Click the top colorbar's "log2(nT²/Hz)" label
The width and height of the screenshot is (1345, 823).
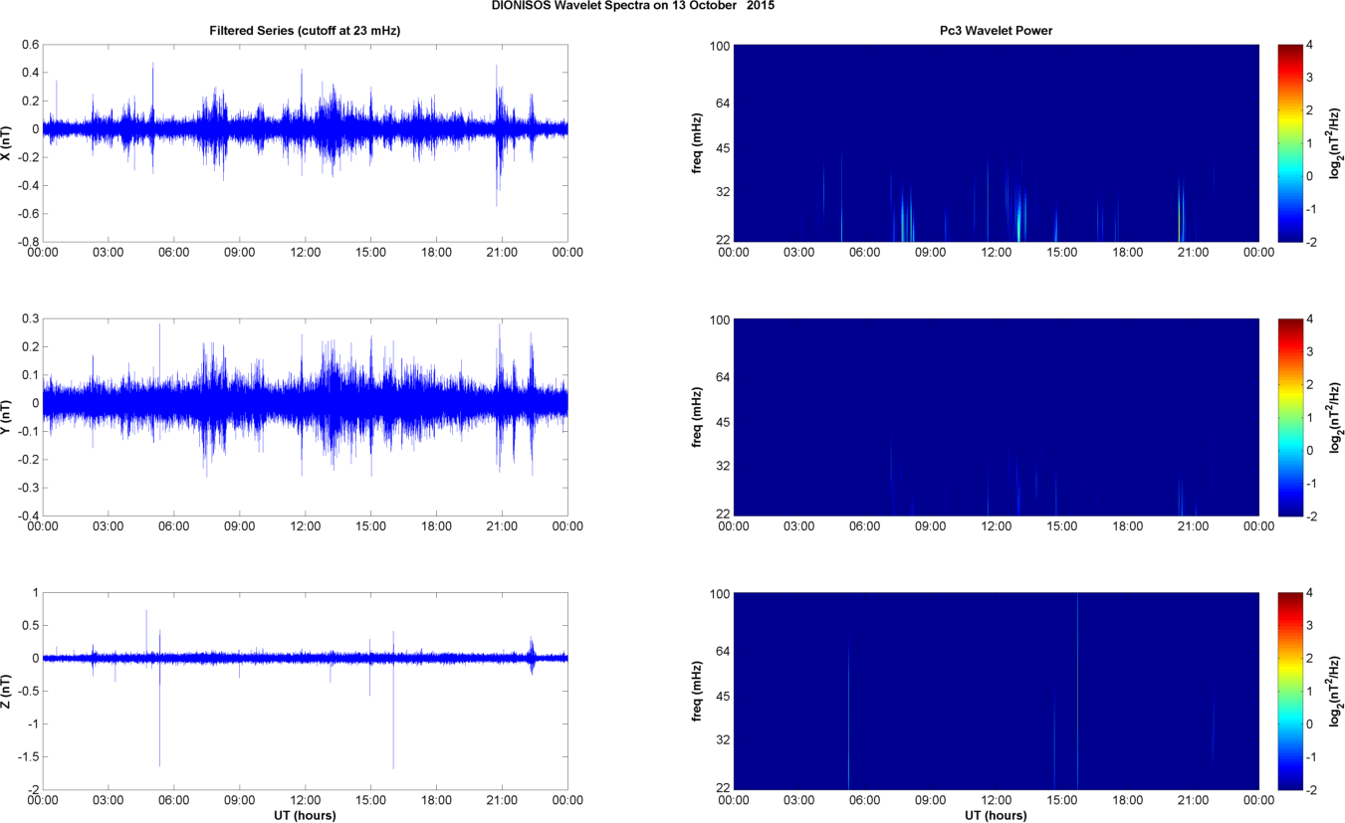click(1337, 142)
